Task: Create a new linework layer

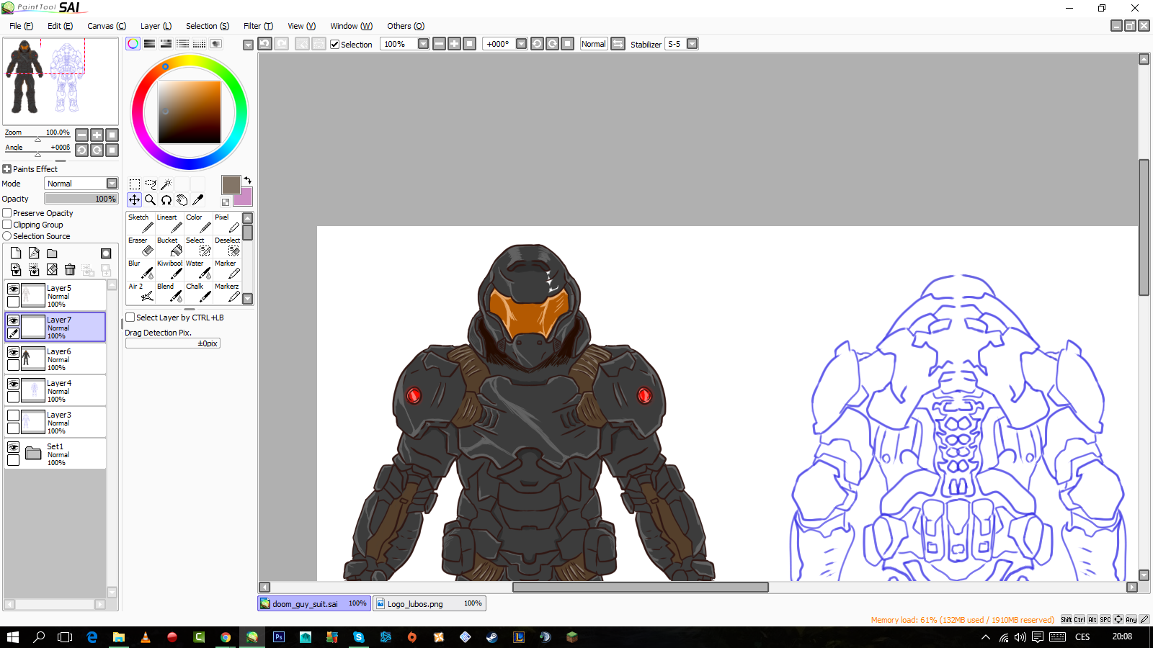Action: point(34,253)
